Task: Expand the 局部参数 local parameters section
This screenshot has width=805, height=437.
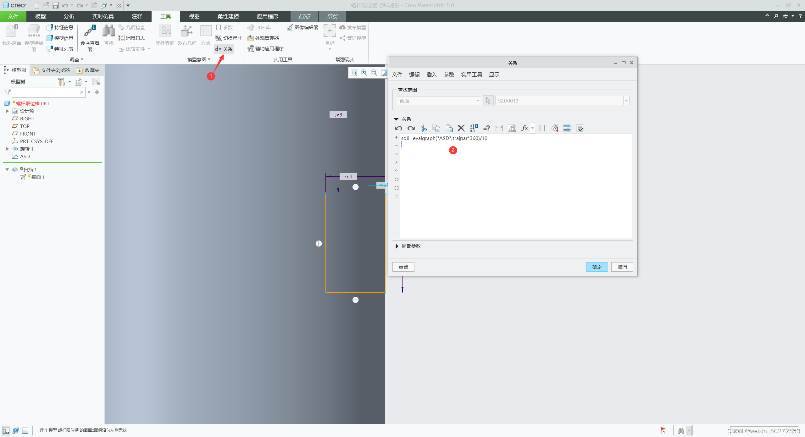Action: click(397, 246)
